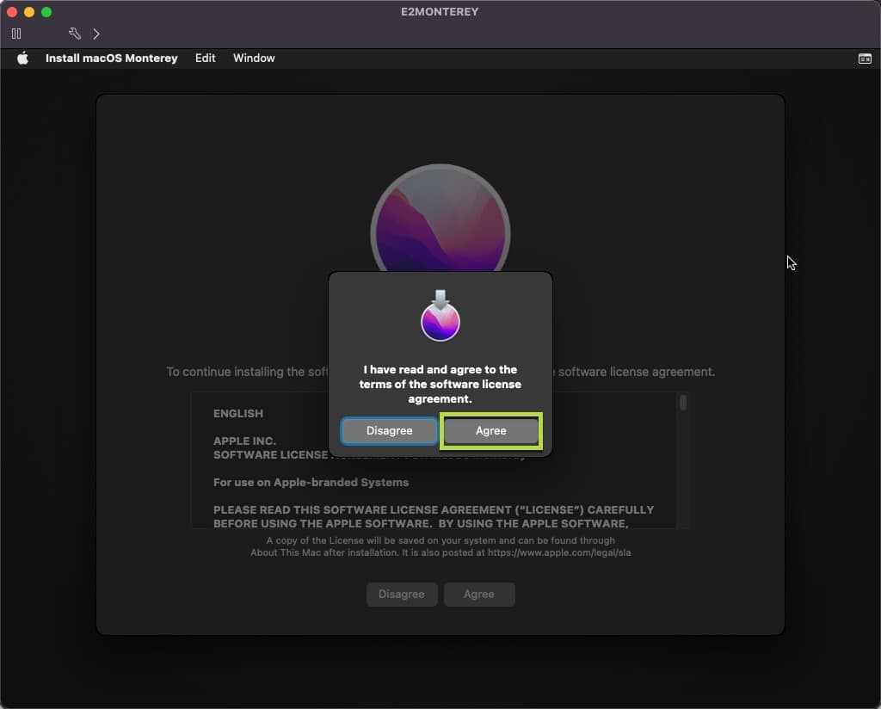The height and width of the screenshot is (709, 881).
Task: Click the macOS installer icon in dialog
Action: coord(440,316)
